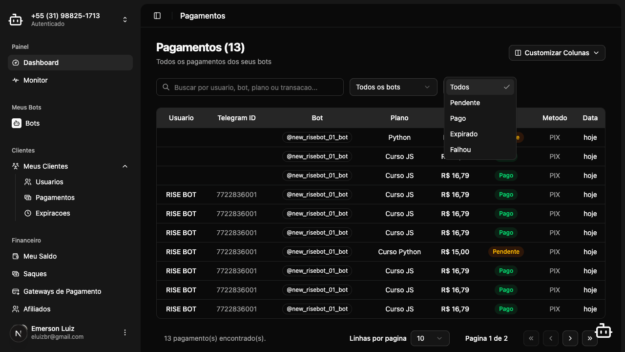Click the Meu Saldo wallet icon
The height and width of the screenshot is (352, 625).
[x=16, y=256]
